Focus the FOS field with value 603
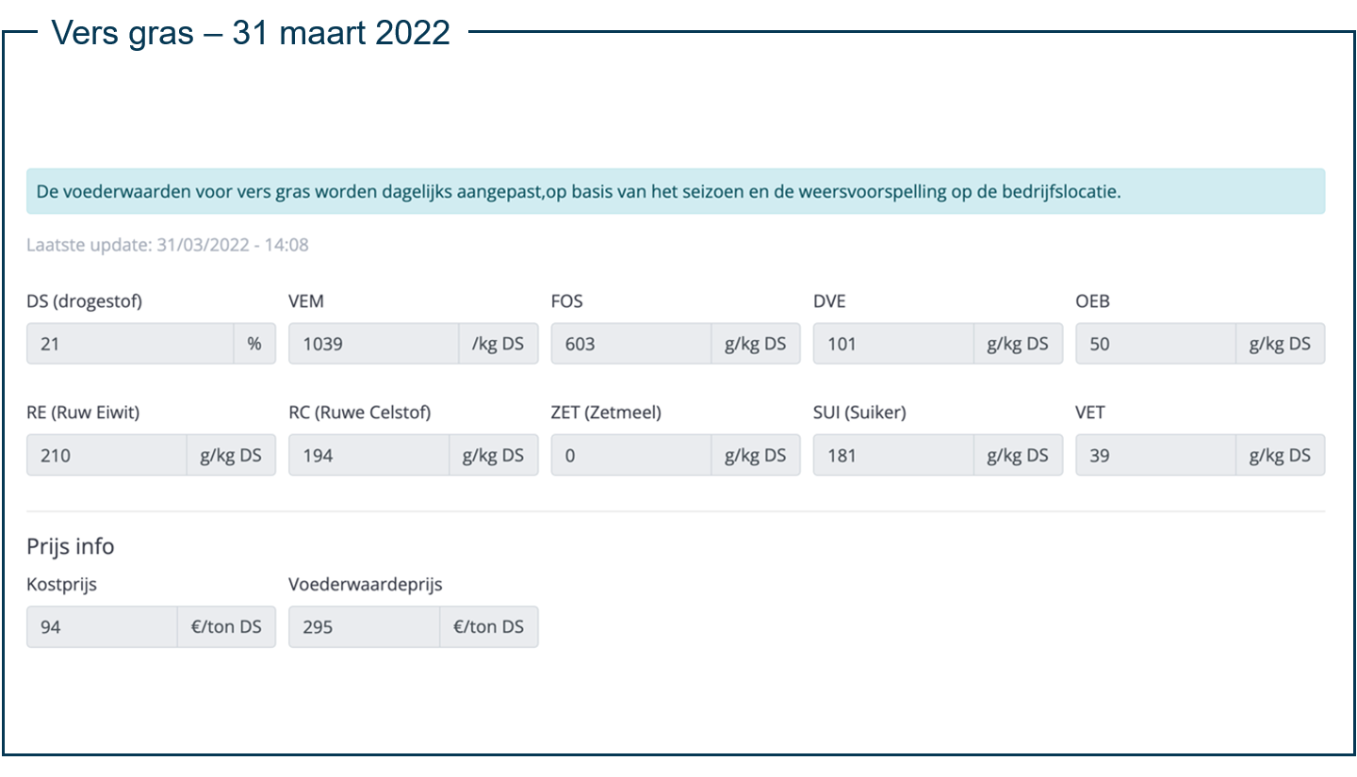This screenshot has height=777, width=1357. (630, 344)
